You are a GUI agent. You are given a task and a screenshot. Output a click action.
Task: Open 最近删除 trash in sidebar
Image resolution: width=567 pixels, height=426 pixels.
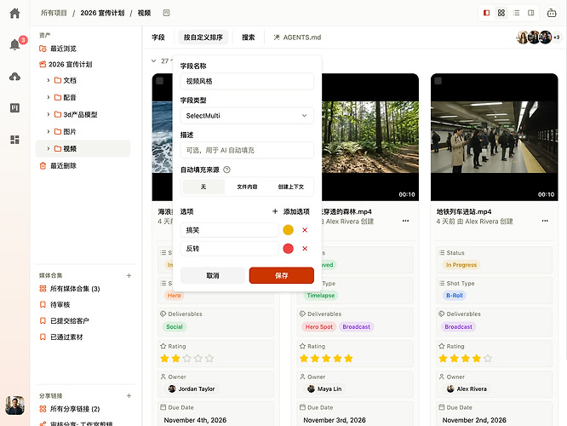(x=58, y=166)
